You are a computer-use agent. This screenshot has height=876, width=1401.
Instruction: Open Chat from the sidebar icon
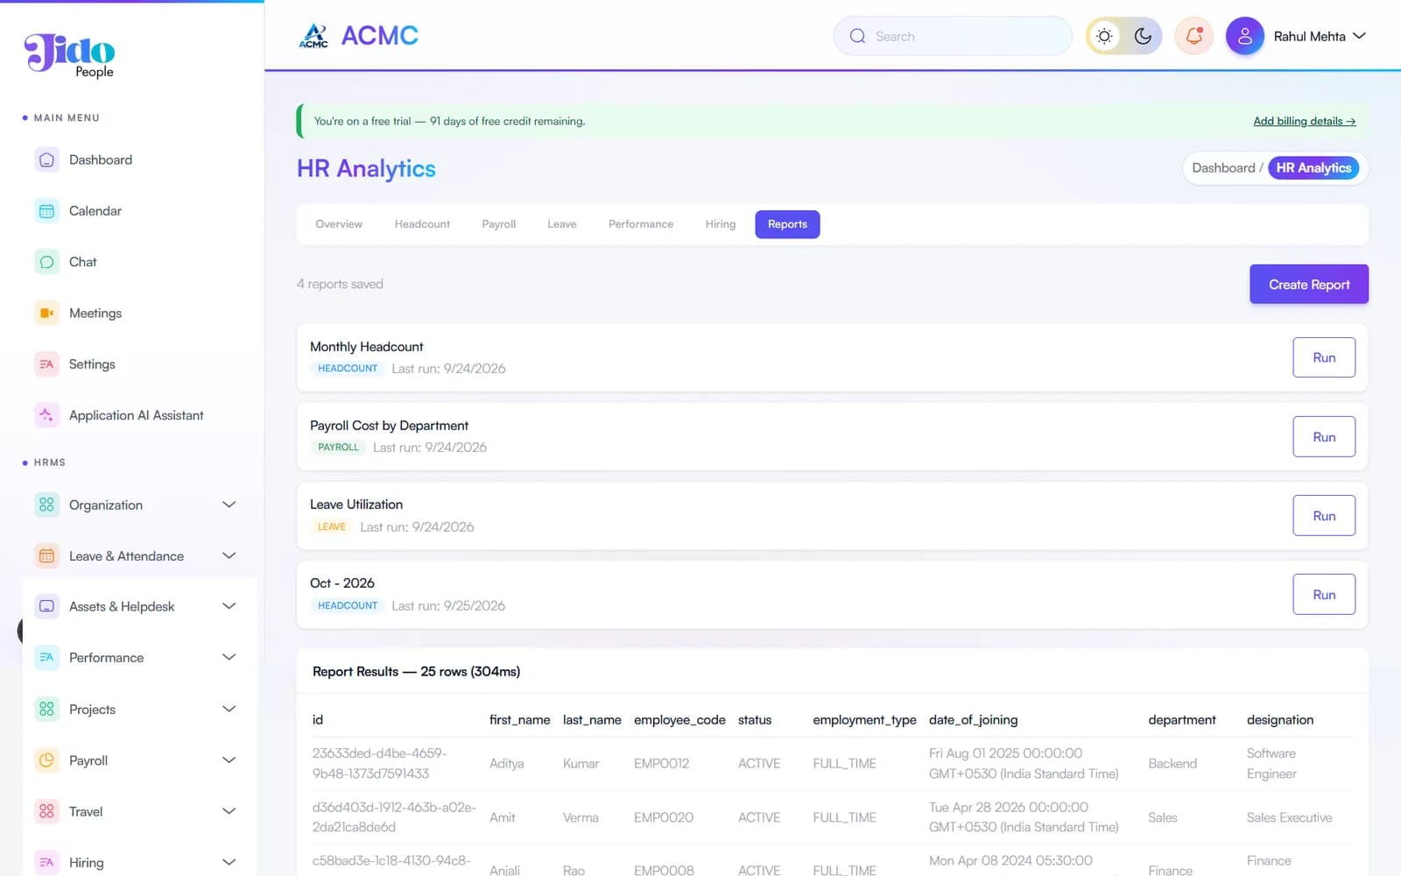(x=46, y=262)
